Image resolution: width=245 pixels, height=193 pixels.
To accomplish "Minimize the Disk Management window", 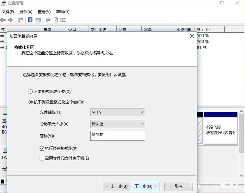I will [207, 3].
